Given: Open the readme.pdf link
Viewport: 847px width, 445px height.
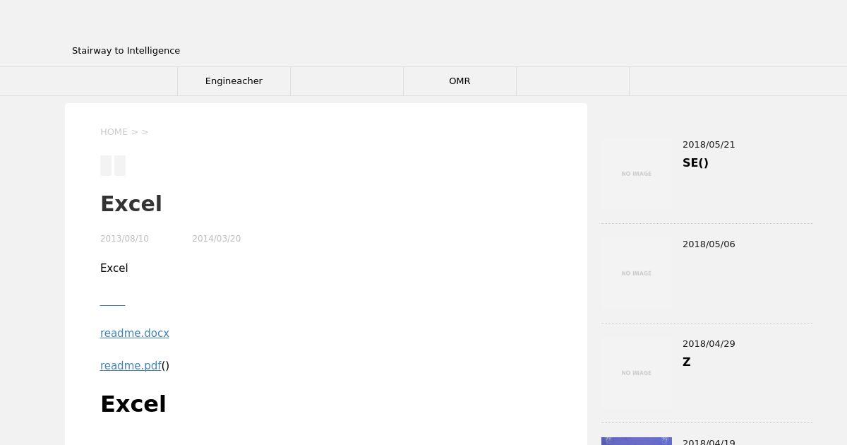Looking at the screenshot, I should pyautogui.click(x=131, y=366).
